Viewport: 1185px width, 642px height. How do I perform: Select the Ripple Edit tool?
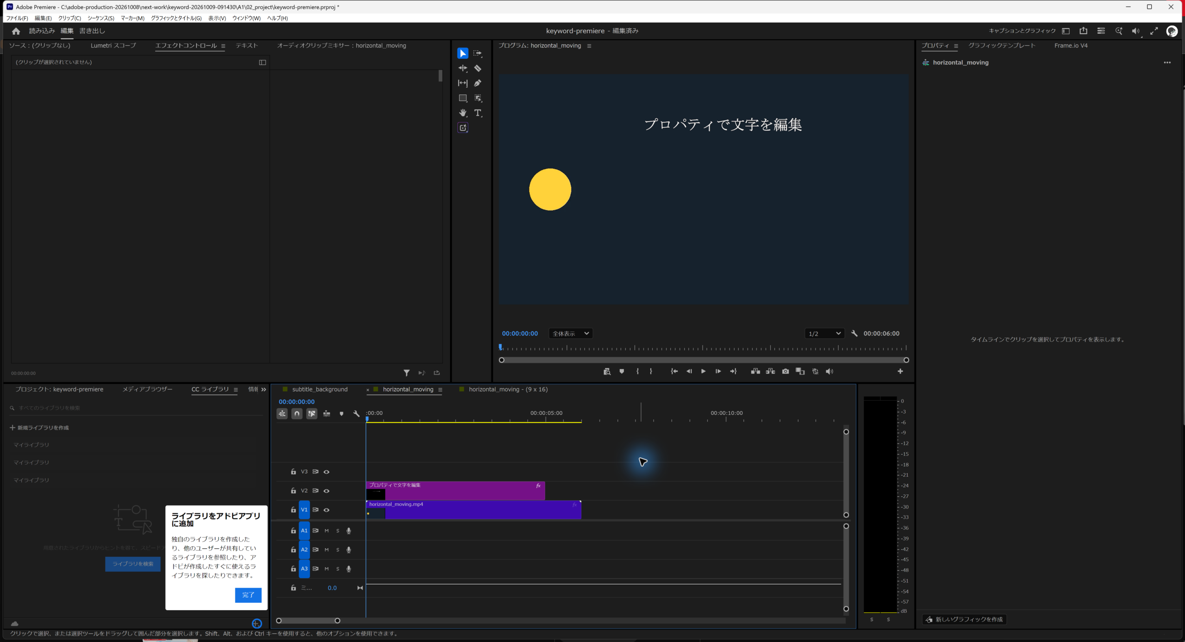click(x=462, y=69)
